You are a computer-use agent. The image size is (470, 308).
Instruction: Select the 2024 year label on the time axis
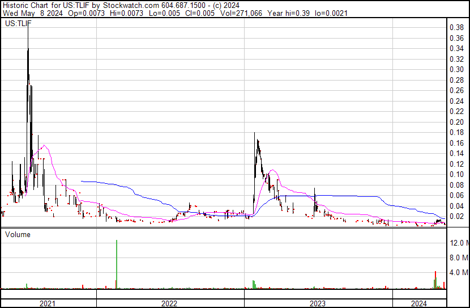419,303
